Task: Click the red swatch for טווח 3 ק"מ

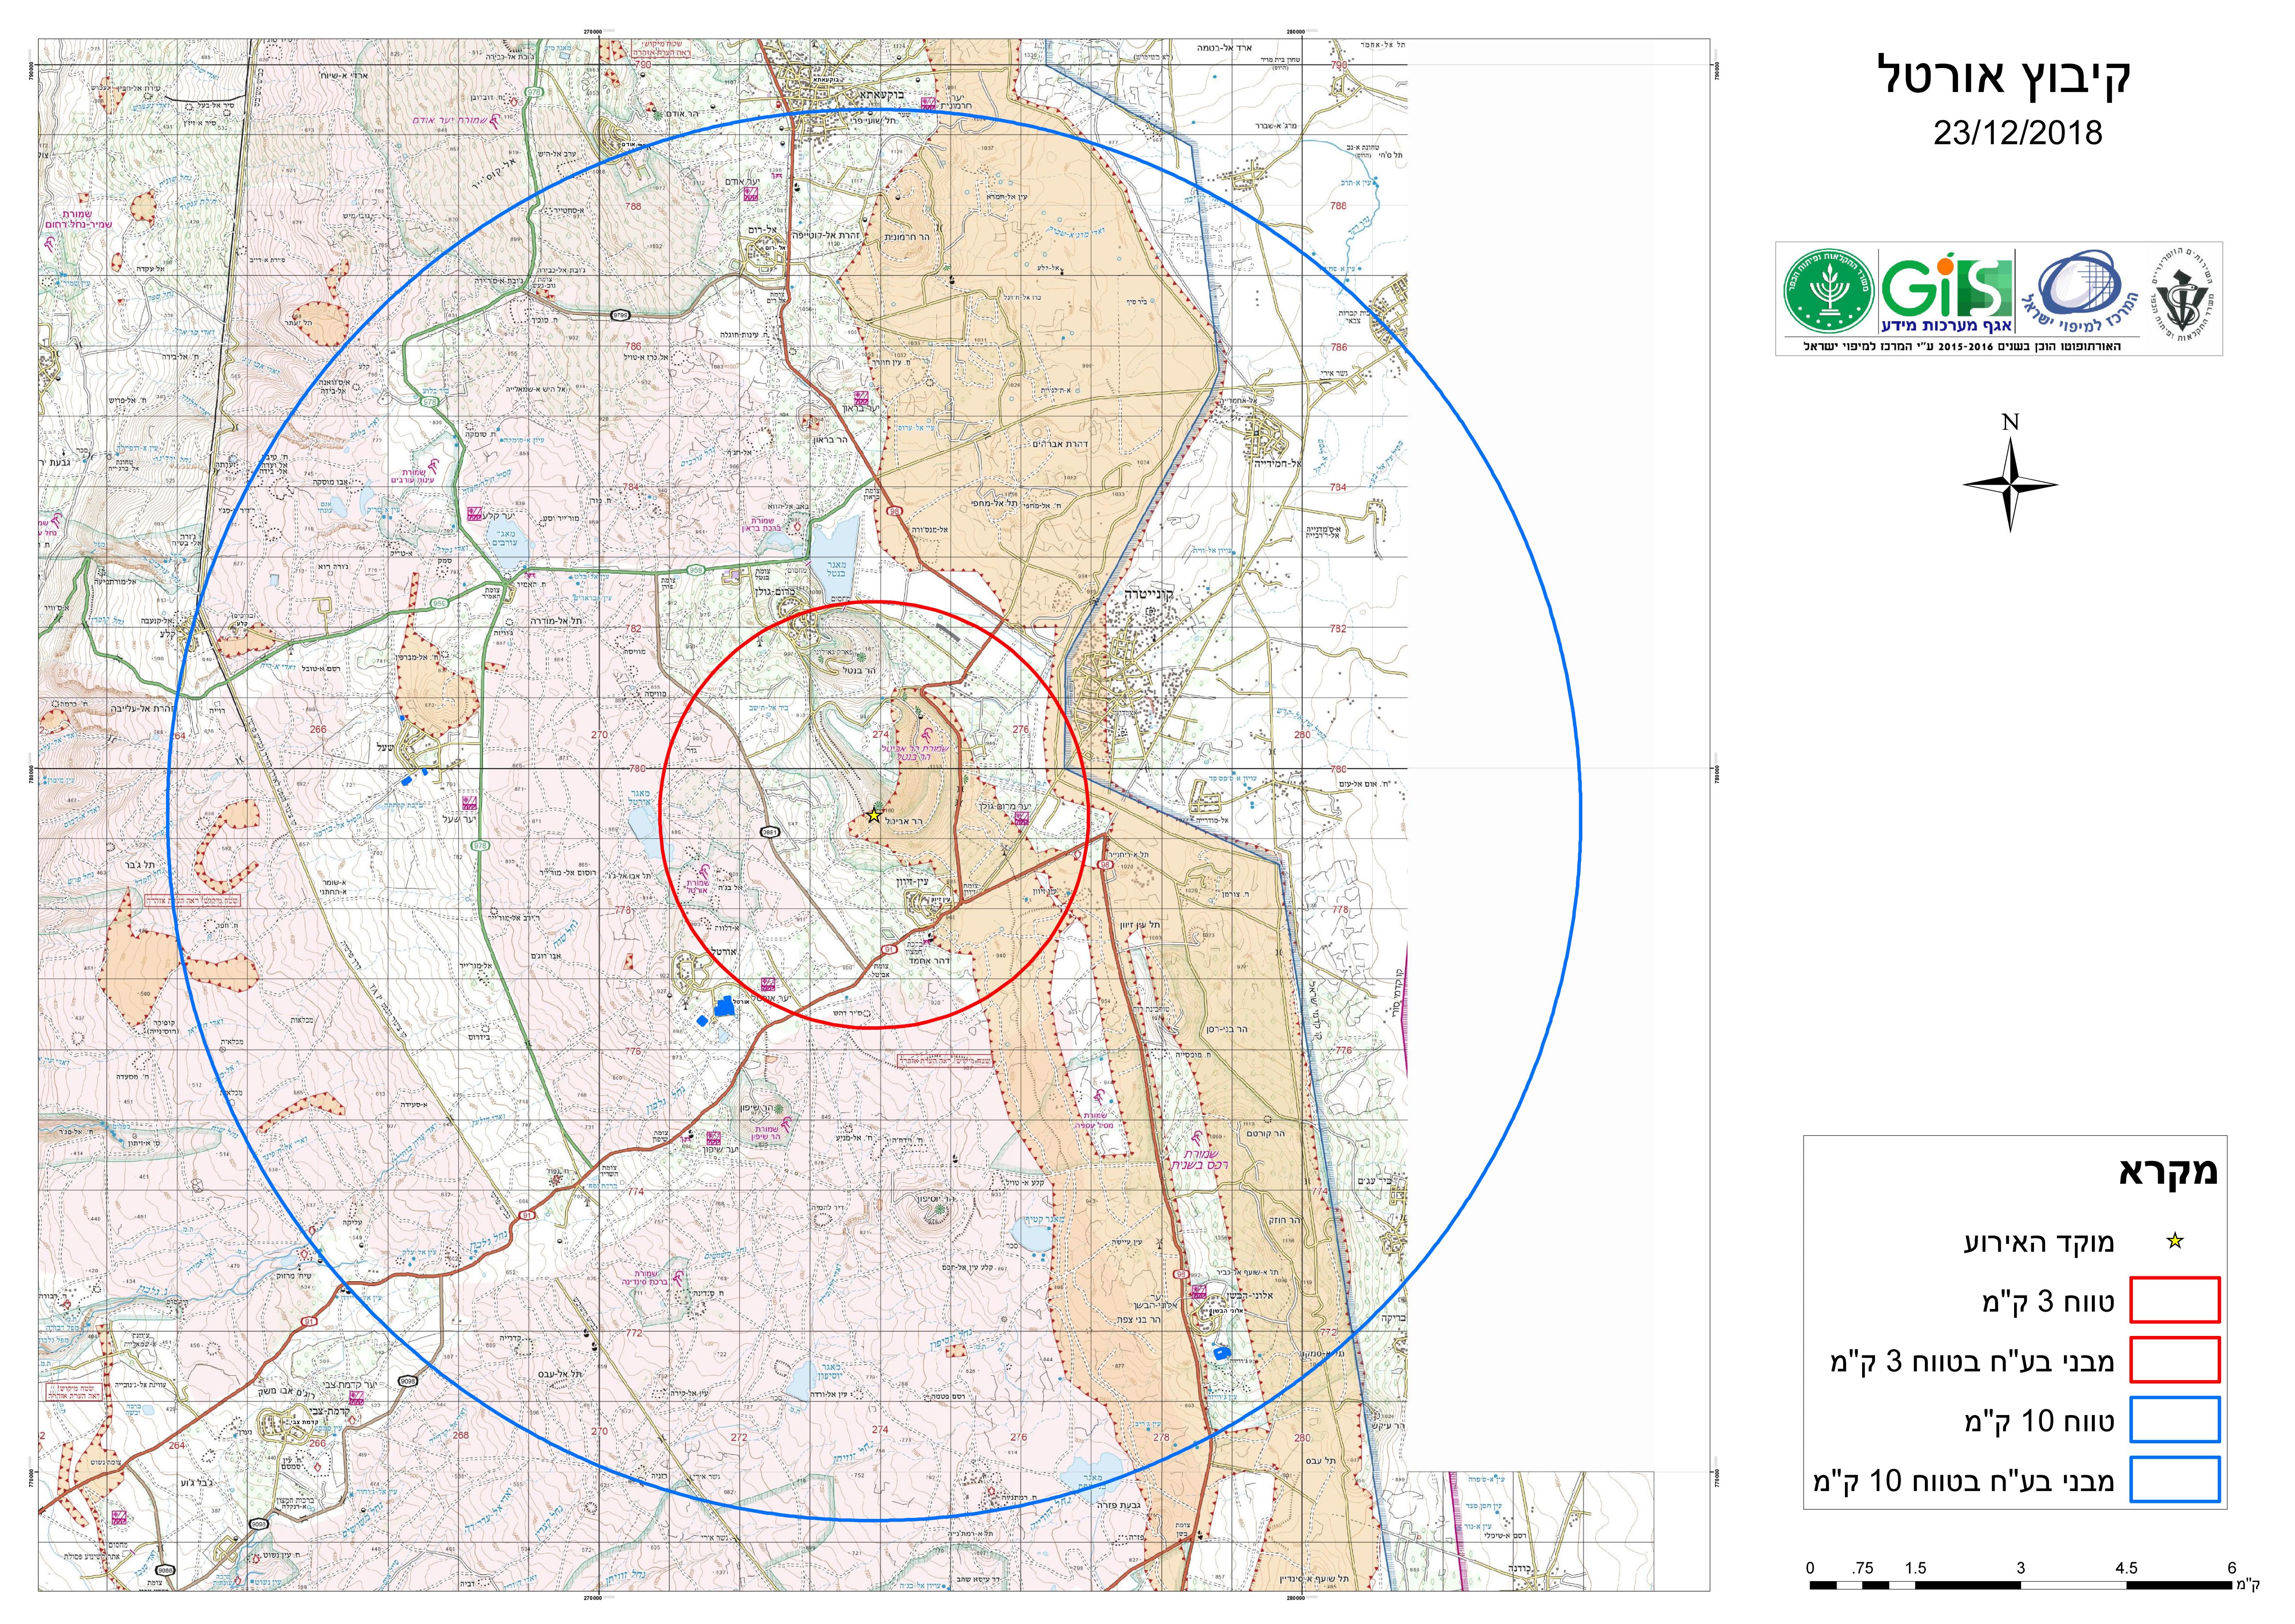Action: point(2175,1300)
